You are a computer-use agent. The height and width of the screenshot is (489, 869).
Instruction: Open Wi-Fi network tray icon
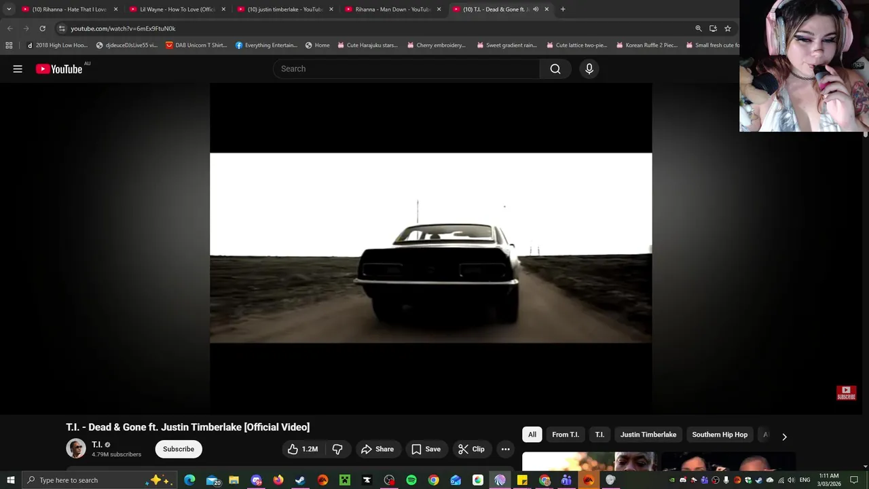click(781, 480)
